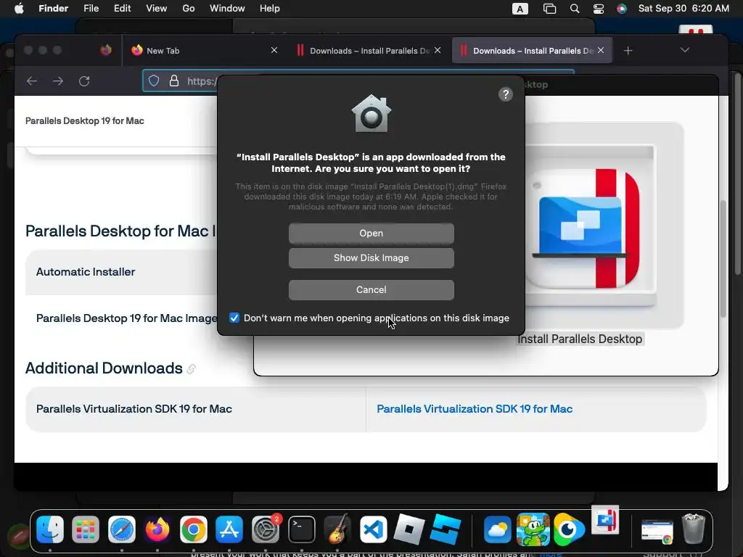Screen dimensions: 743x557
Task: Open Parallels installer icon in Dock
Action: [605, 520]
